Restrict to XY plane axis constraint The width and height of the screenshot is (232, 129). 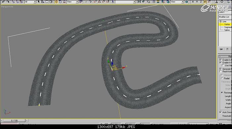[205, 2]
